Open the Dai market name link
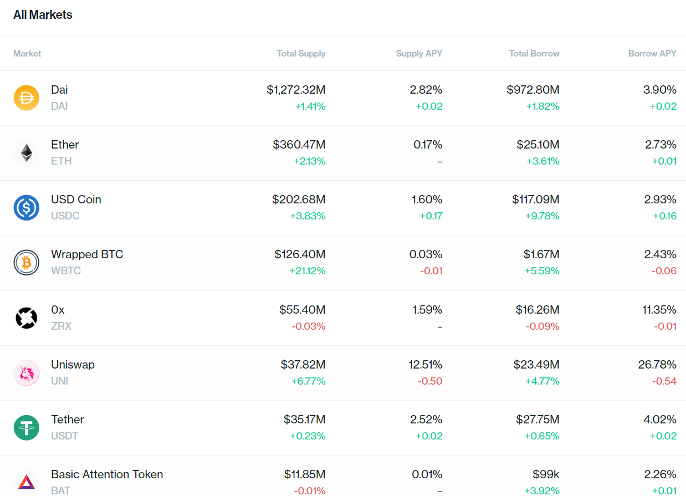Viewport: 686px width, 496px height. (x=59, y=90)
